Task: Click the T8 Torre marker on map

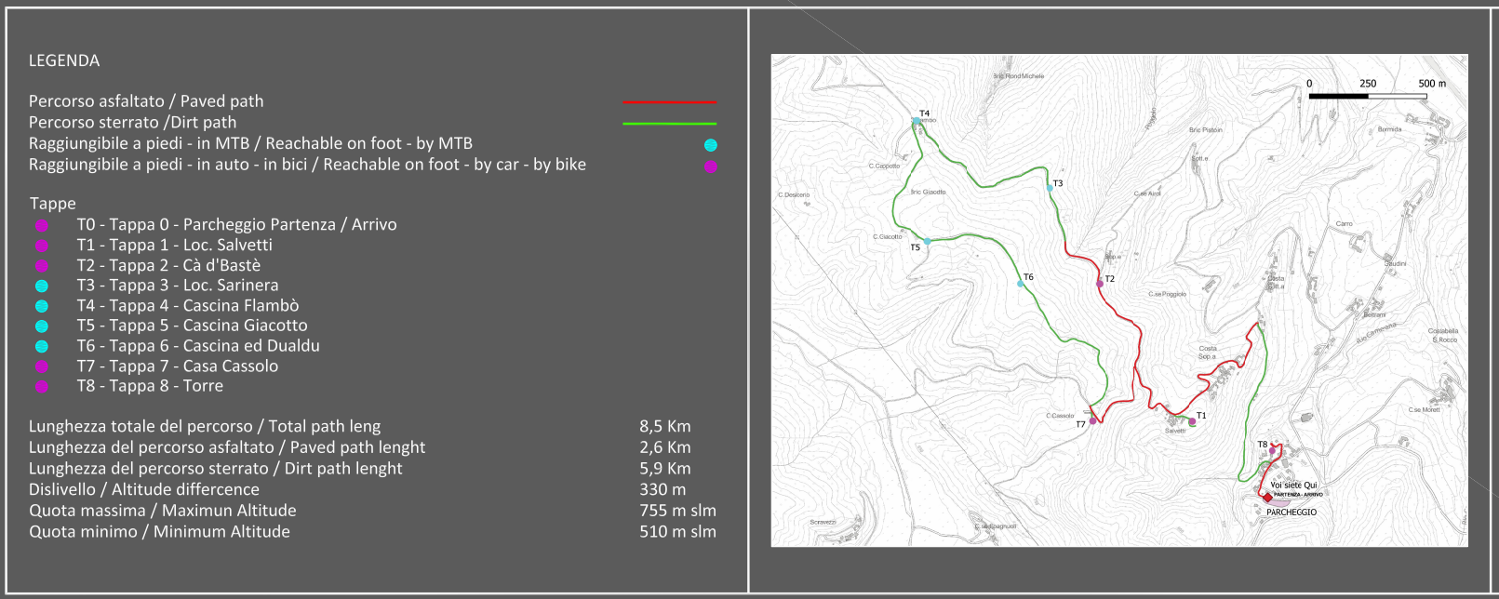Action: click(x=1273, y=450)
